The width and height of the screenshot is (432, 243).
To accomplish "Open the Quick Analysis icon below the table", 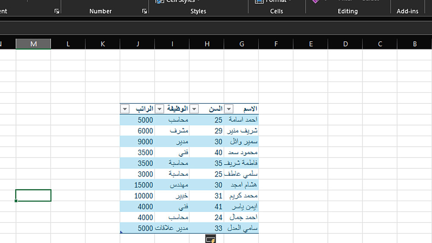I will [x=210, y=239].
